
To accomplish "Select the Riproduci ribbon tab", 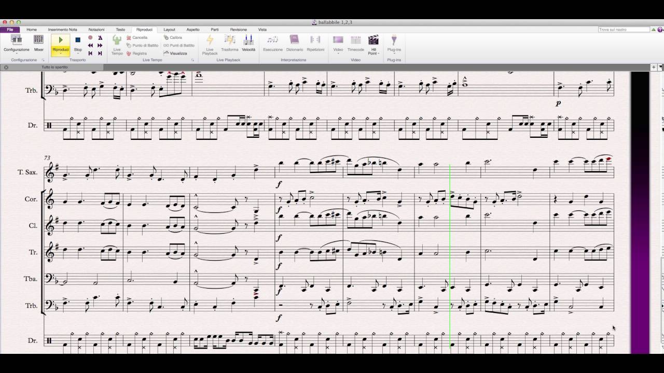I will [x=144, y=30].
